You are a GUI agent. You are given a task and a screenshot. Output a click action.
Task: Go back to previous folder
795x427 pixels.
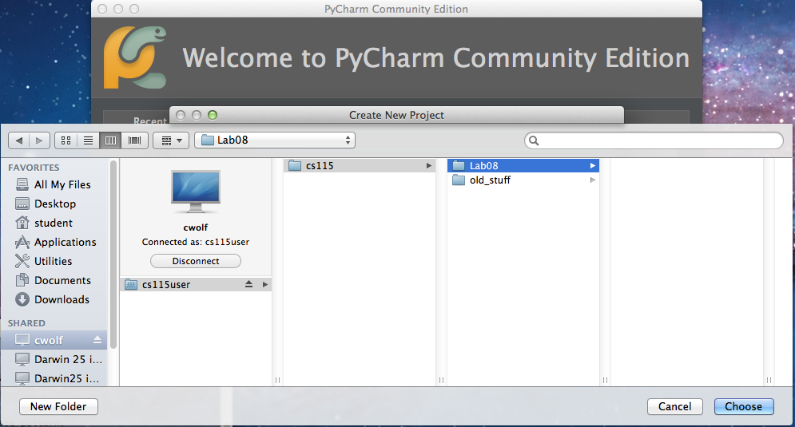(19, 140)
